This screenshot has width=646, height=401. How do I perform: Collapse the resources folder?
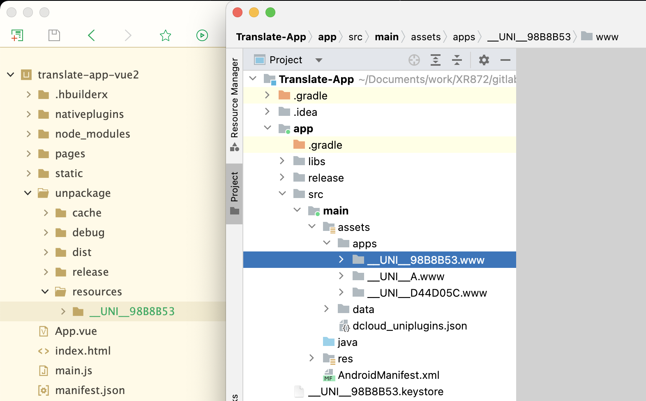tap(45, 292)
